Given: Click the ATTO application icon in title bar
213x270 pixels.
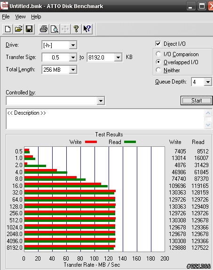Looking at the screenshot, I should point(4,6).
